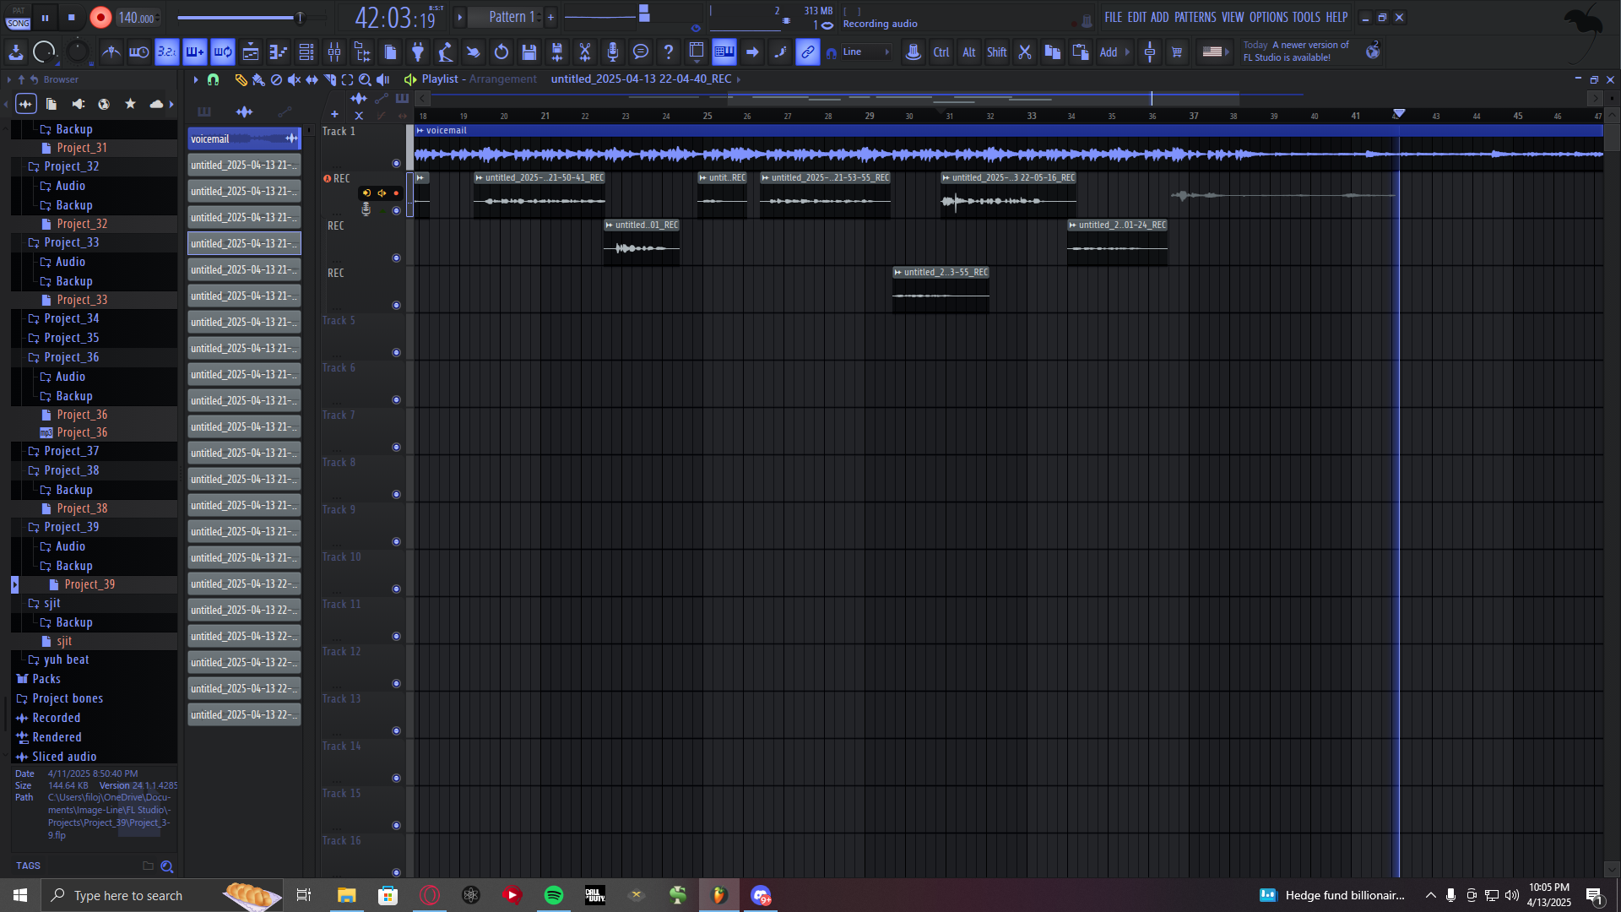Open the Add dropdown button
The image size is (1621, 912).
pyautogui.click(x=1114, y=52)
